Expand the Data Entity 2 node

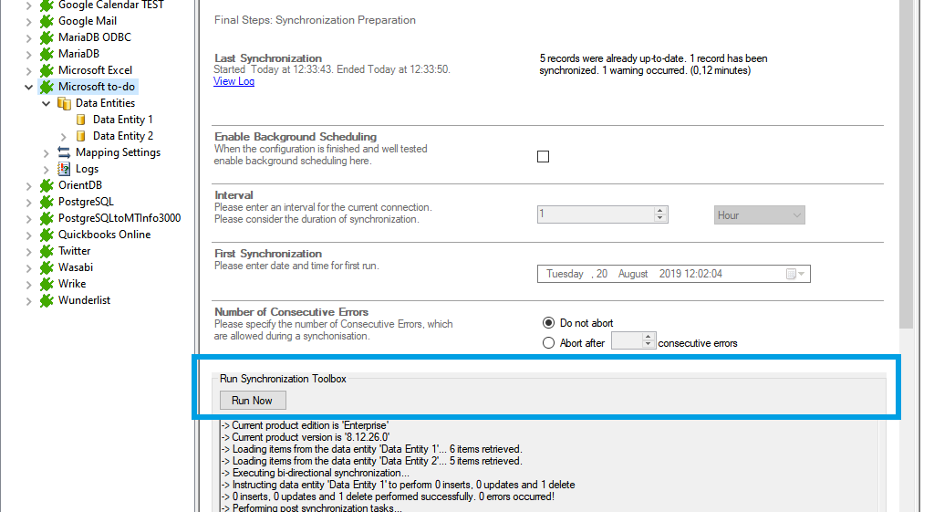coord(63,136)
